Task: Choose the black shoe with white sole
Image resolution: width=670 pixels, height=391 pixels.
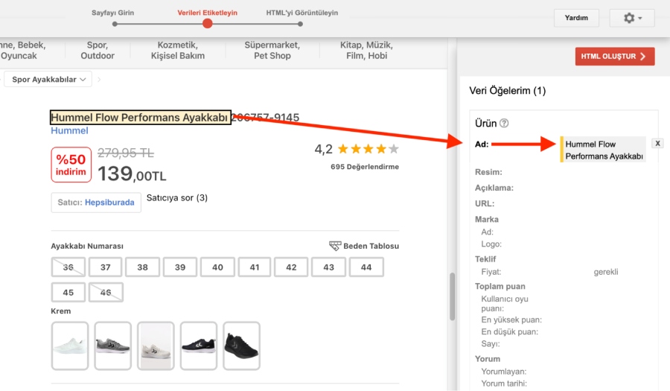Action: [x=199, y=346]
